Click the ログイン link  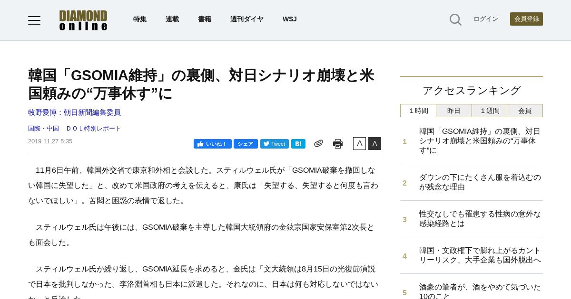coord(486,19)
